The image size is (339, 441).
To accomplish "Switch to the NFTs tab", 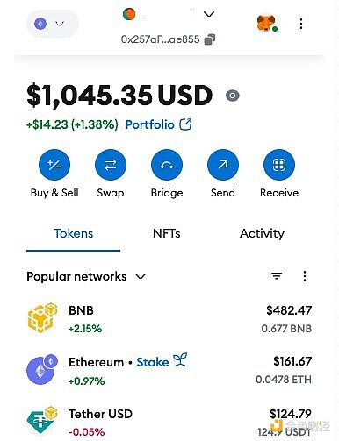I will point(167,233).
